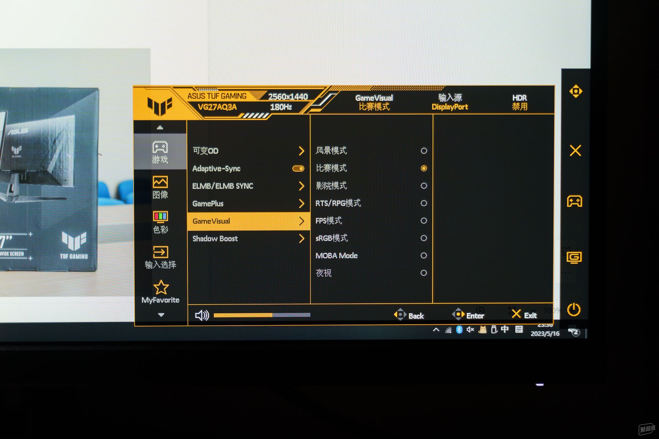Viewport: 659px width, 439px height.
Task: Select FPS模式 radio button
Action: pos(424,220)
